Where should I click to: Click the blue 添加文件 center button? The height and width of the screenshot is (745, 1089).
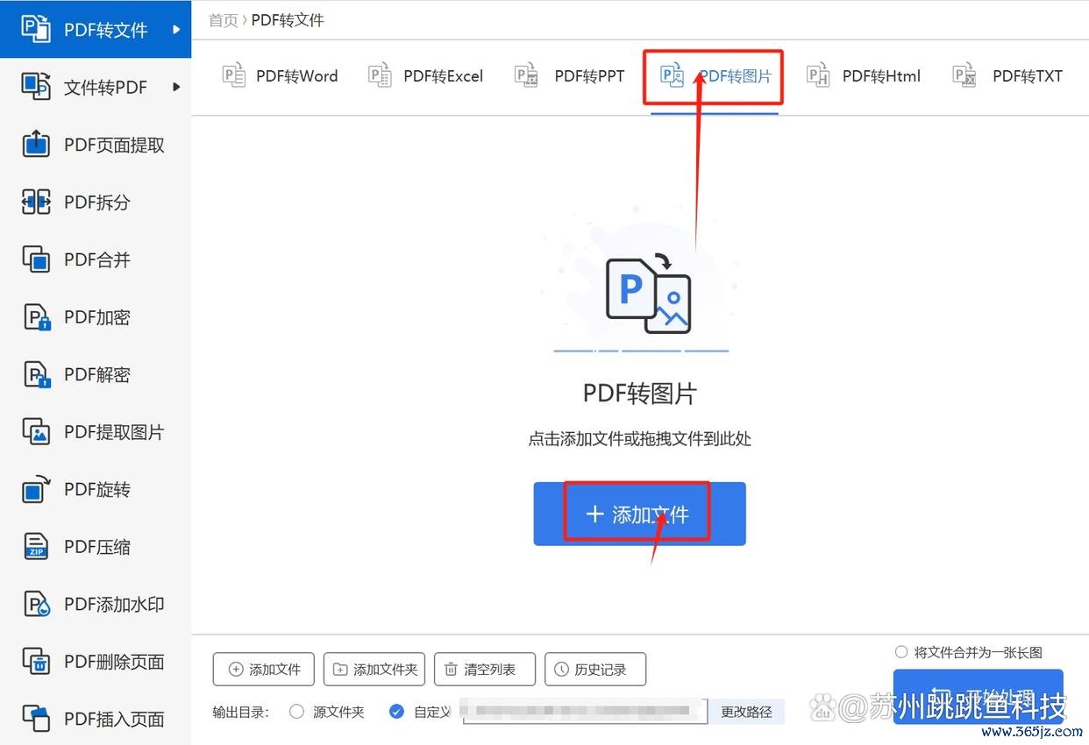pyautogui.click(x=639, y=514)
